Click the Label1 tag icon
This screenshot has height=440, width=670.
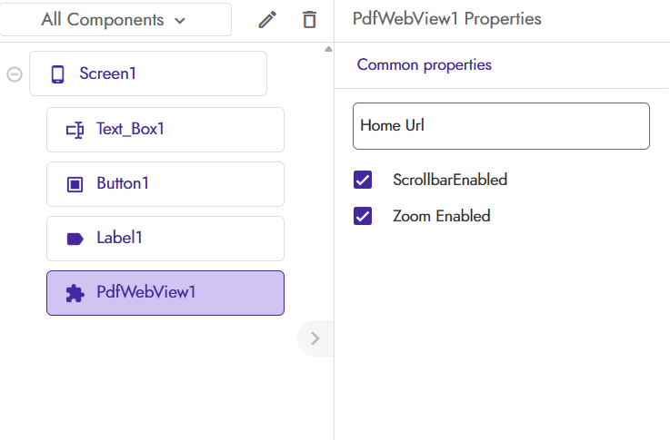pos(75,239)
